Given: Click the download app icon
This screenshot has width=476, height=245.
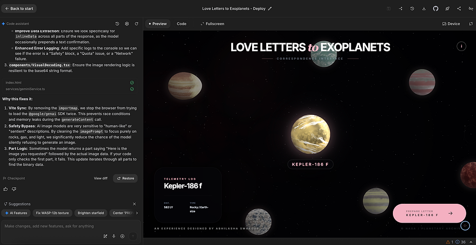Looking at the screenshot, I should [x=424, y=9].
